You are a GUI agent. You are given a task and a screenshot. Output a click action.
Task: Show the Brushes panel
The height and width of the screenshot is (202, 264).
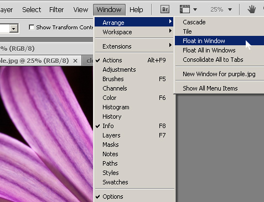134,79
